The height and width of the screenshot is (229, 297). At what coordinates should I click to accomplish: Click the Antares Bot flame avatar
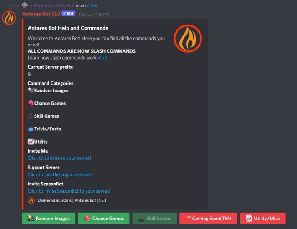click(9, 18)
